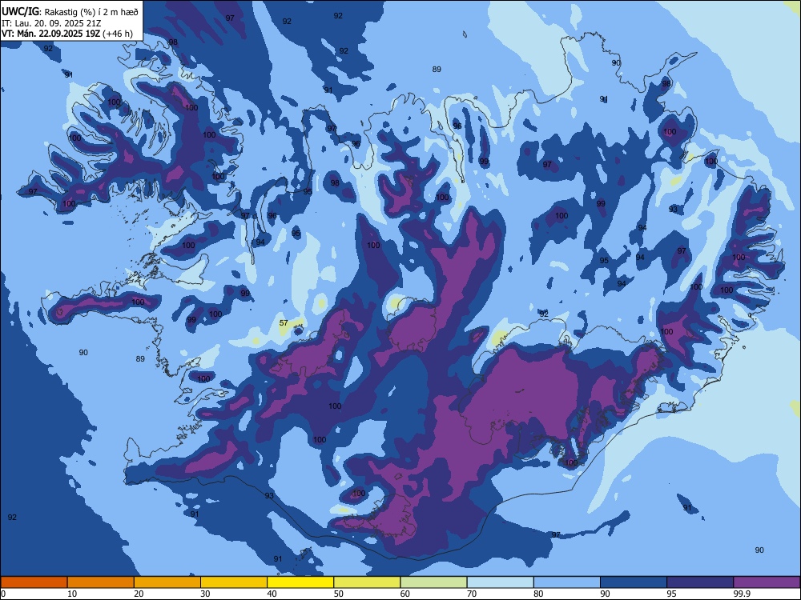Select the purple above-99.9 legend swatch
801x600 pixels.
click(x=767, y=582)
